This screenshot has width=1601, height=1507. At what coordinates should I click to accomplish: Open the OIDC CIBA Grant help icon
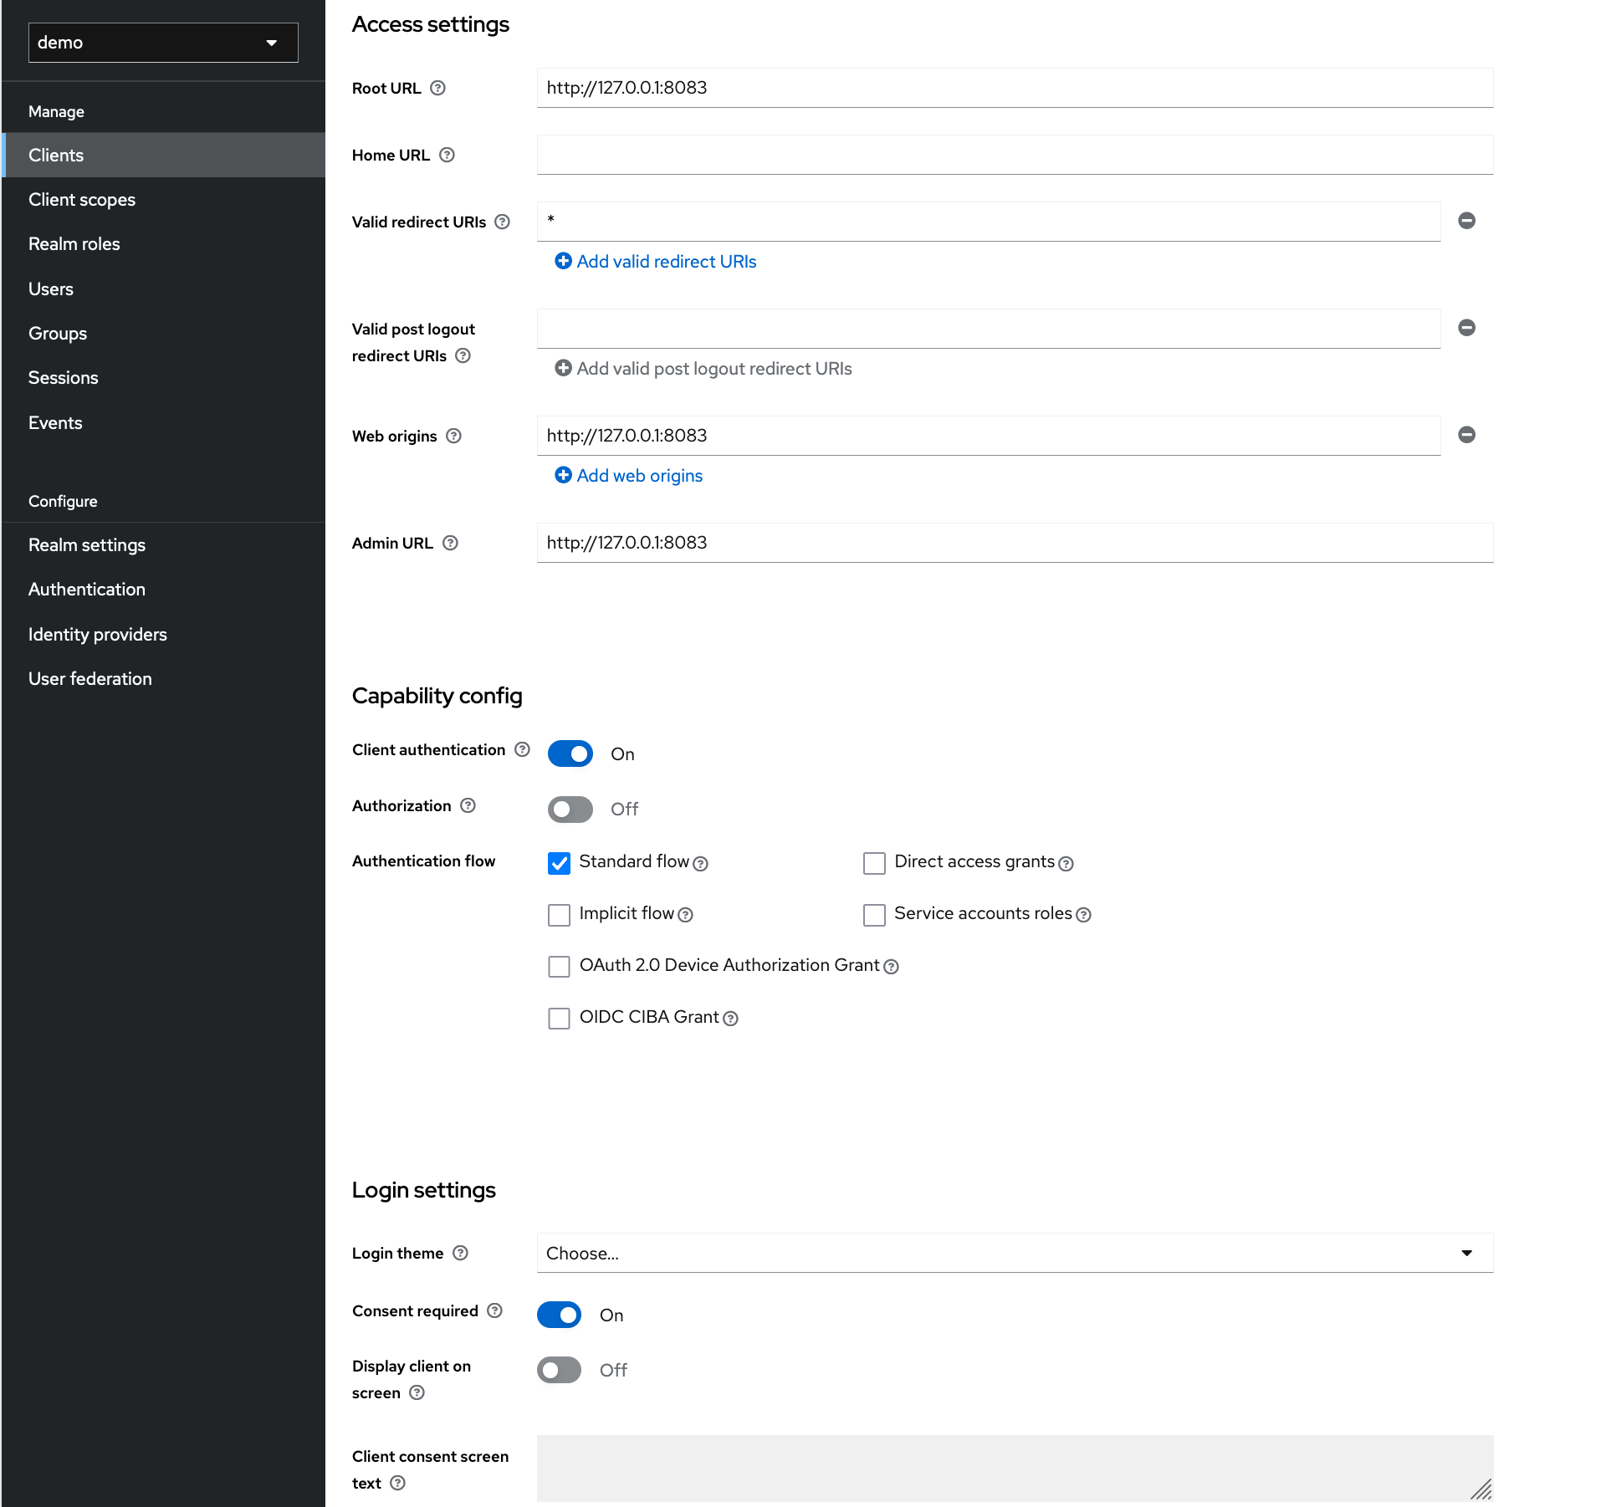tap(730, 1019)
